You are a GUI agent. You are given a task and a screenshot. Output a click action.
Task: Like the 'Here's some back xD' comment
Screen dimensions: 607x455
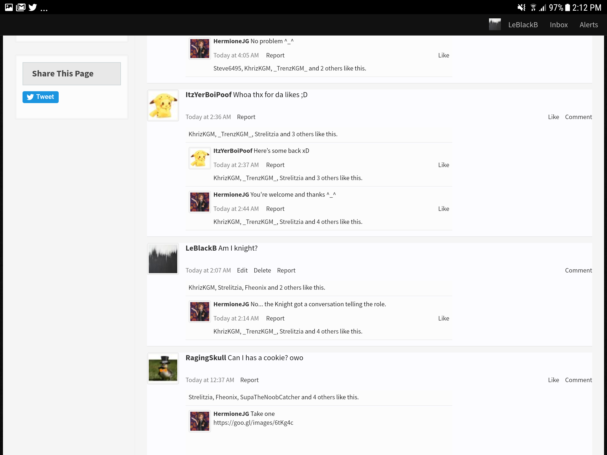point(444,165)
